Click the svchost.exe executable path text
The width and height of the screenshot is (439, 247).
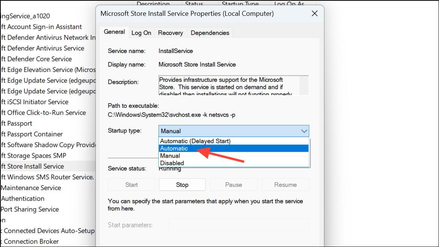pyautogui.click(x=171, y=115)
